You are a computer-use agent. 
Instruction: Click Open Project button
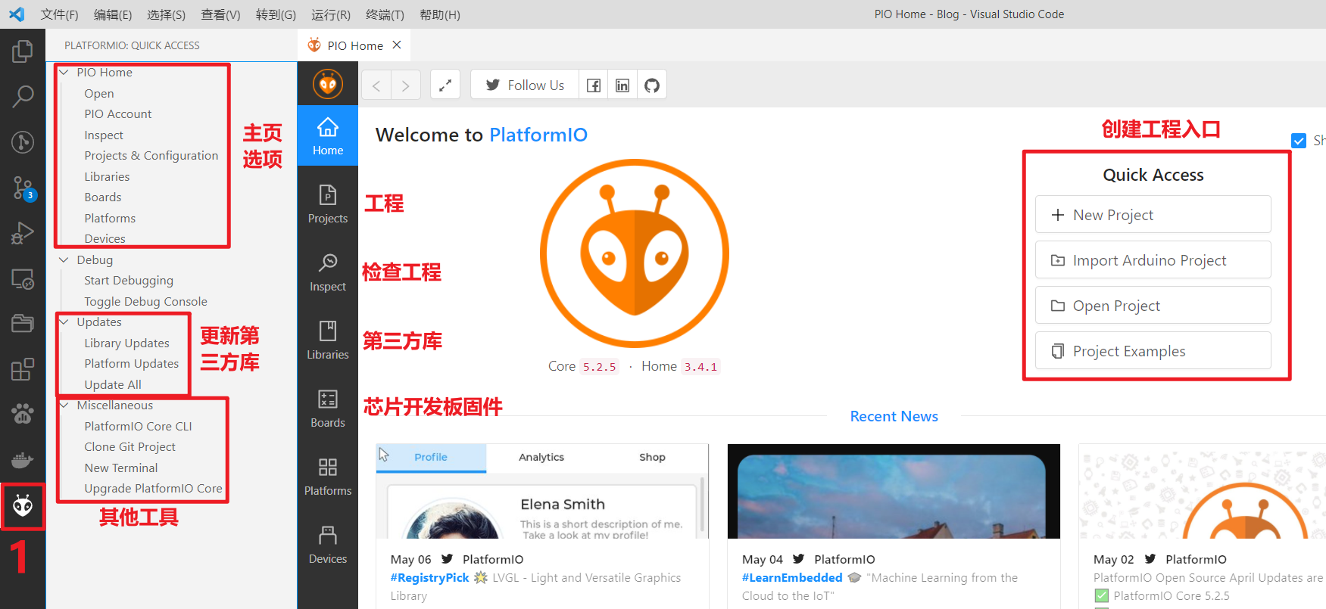[x=1153, y=306]
